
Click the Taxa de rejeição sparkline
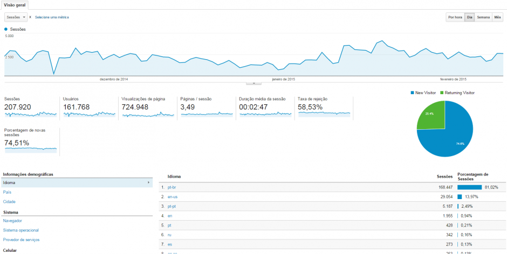[x=324, y=114]
